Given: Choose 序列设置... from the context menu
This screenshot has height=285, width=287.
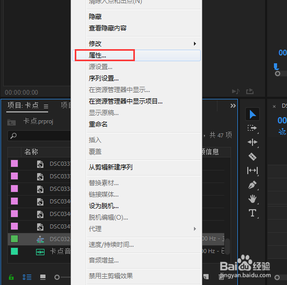Looking at the screenshot, I should 136,78.
